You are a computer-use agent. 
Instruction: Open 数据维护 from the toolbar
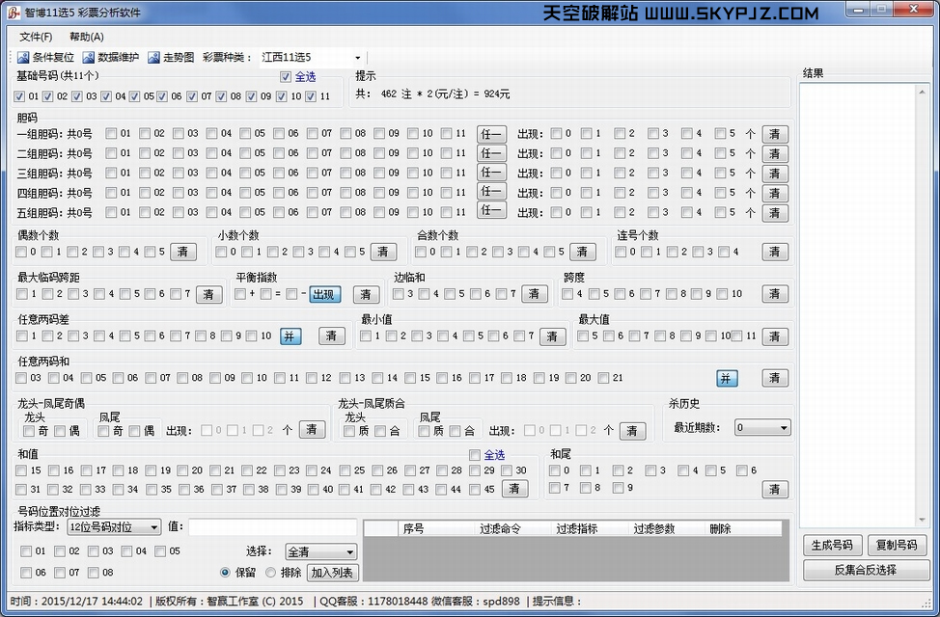(x=90, y=58)
